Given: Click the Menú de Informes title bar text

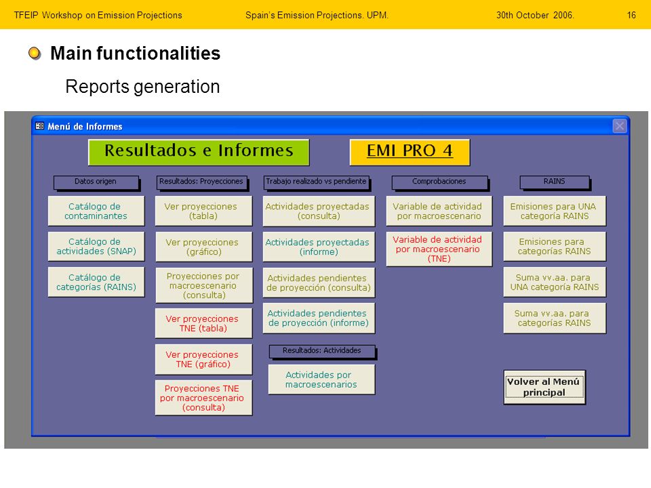Looking at the screenshot, I should [x=85, y=126].
